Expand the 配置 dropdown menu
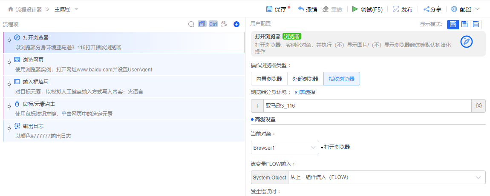 click(x=465, y=9)
